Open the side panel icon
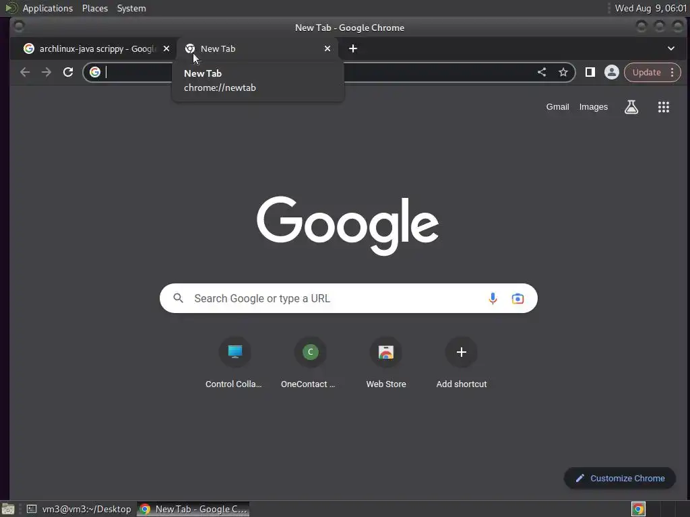This screenshot has height=517, width=690. (x=590, y=72)
